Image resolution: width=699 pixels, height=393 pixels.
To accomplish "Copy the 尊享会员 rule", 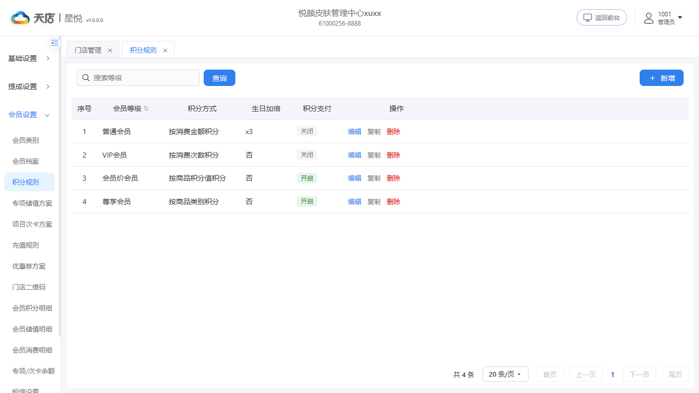I will pyautogui.click(x=374, y=202).
